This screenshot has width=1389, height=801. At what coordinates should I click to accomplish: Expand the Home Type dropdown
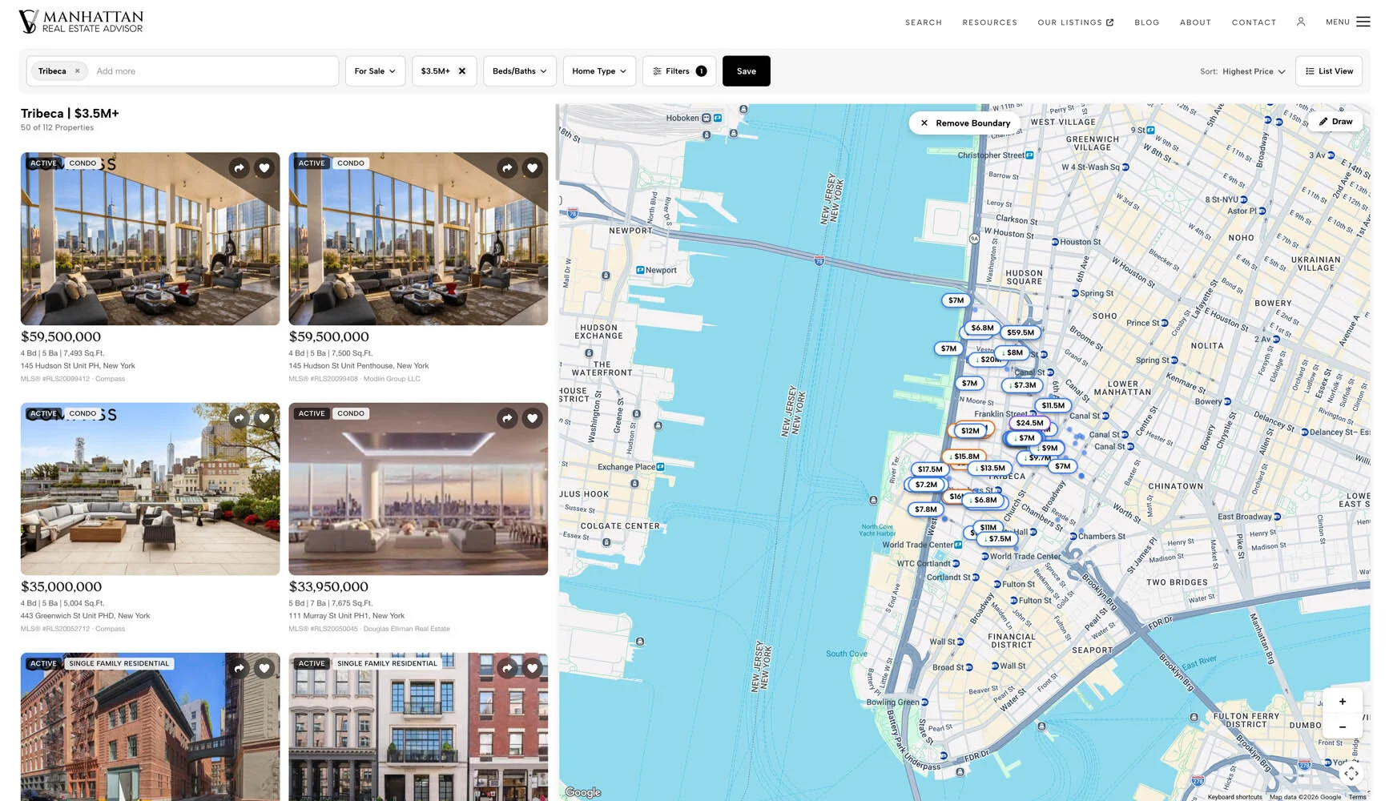599,71
